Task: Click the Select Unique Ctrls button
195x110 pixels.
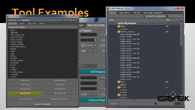Action: pos(60,80)
